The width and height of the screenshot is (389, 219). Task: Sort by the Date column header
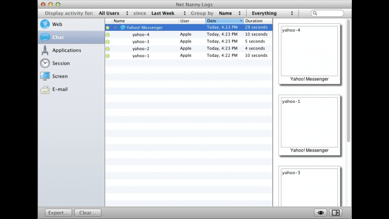pos(224,21)
